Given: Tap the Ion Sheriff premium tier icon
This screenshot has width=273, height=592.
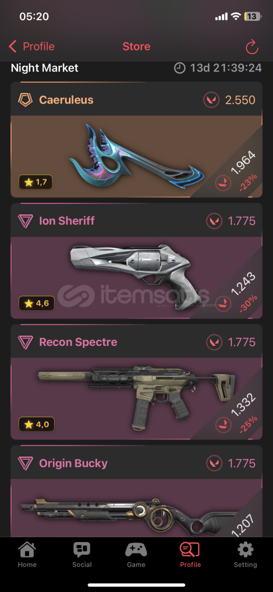Looking at the screenshot, I should pyautogui.click(x=25, y=221).
